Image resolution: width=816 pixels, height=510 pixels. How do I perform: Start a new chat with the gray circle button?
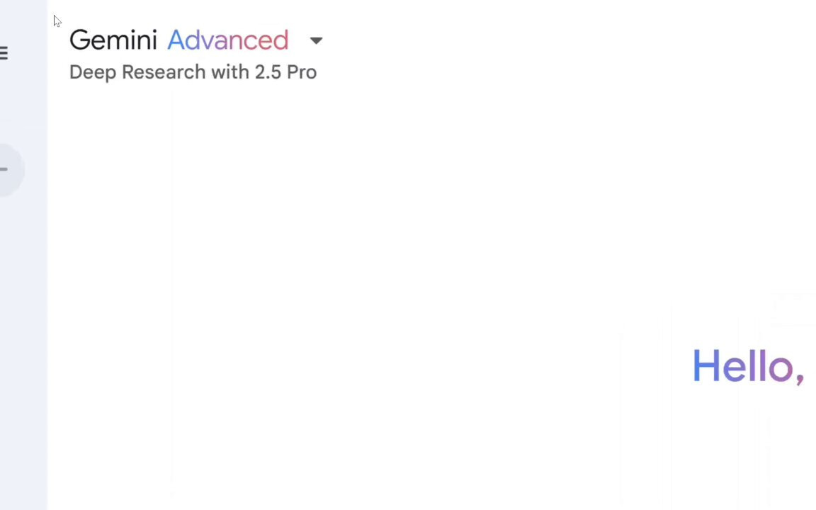pyautogui.click(x=8, y=170)
